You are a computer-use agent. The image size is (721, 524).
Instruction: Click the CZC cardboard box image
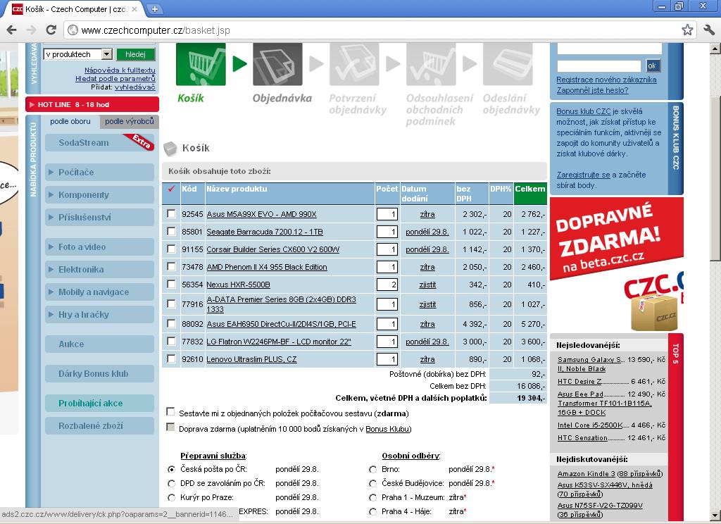(653, 313)
